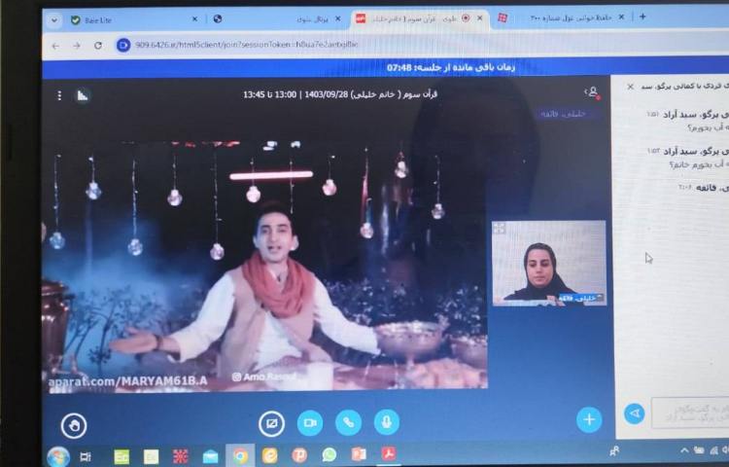Toggle the webcam sharing button

[310, 422]
